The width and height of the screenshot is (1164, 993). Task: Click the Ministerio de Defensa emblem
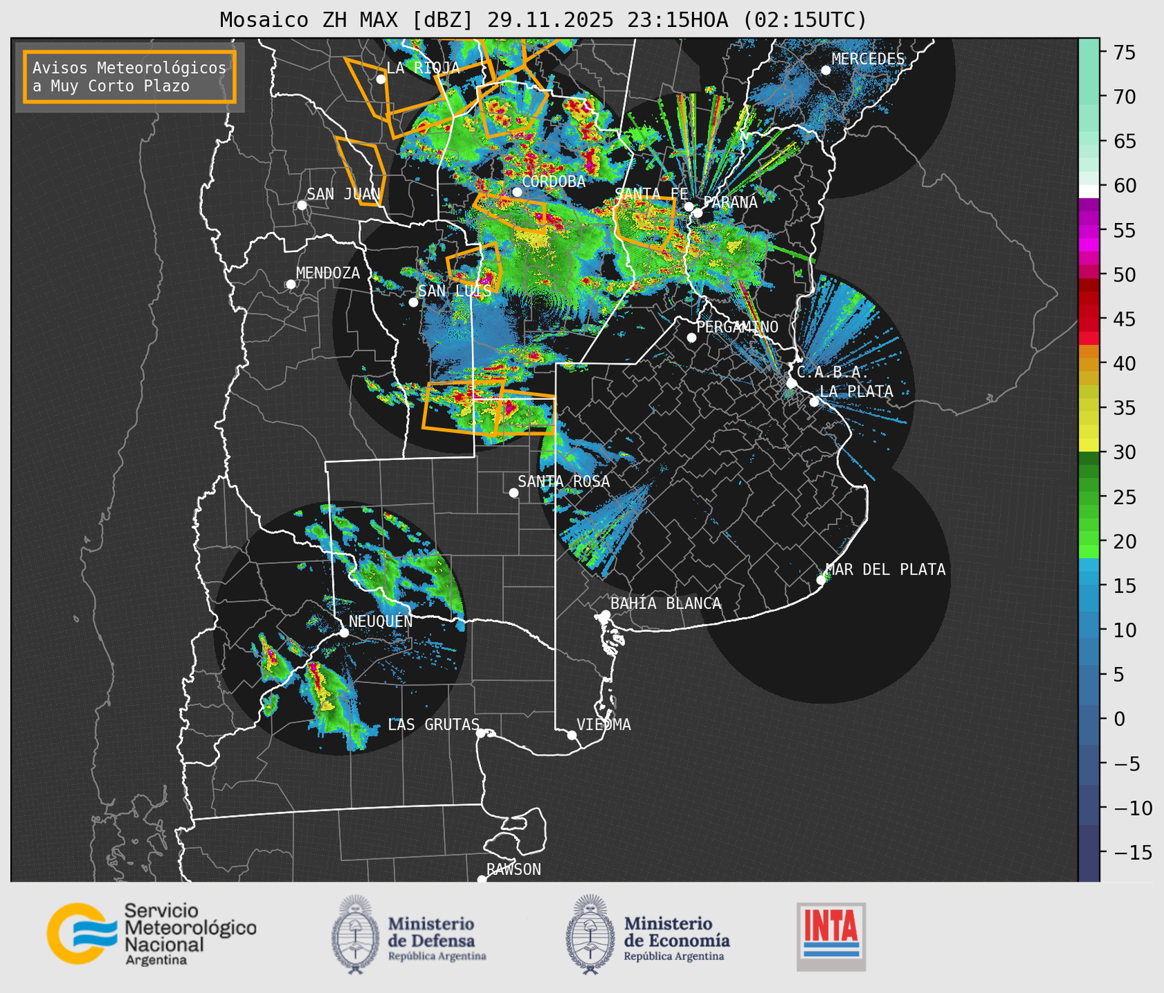409,934
